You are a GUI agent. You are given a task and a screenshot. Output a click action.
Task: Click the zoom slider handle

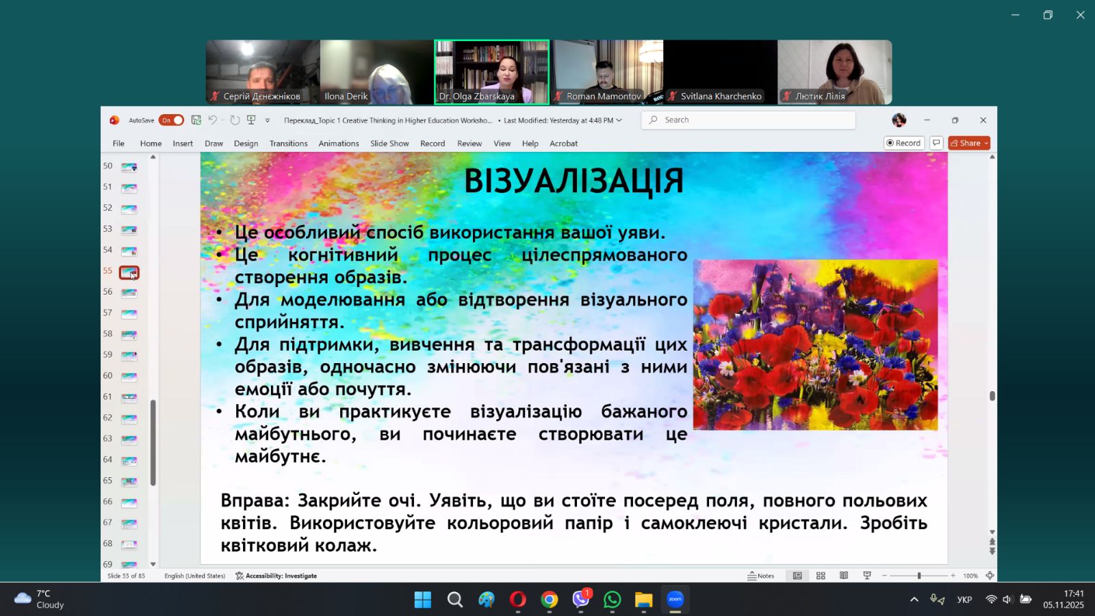919,576
